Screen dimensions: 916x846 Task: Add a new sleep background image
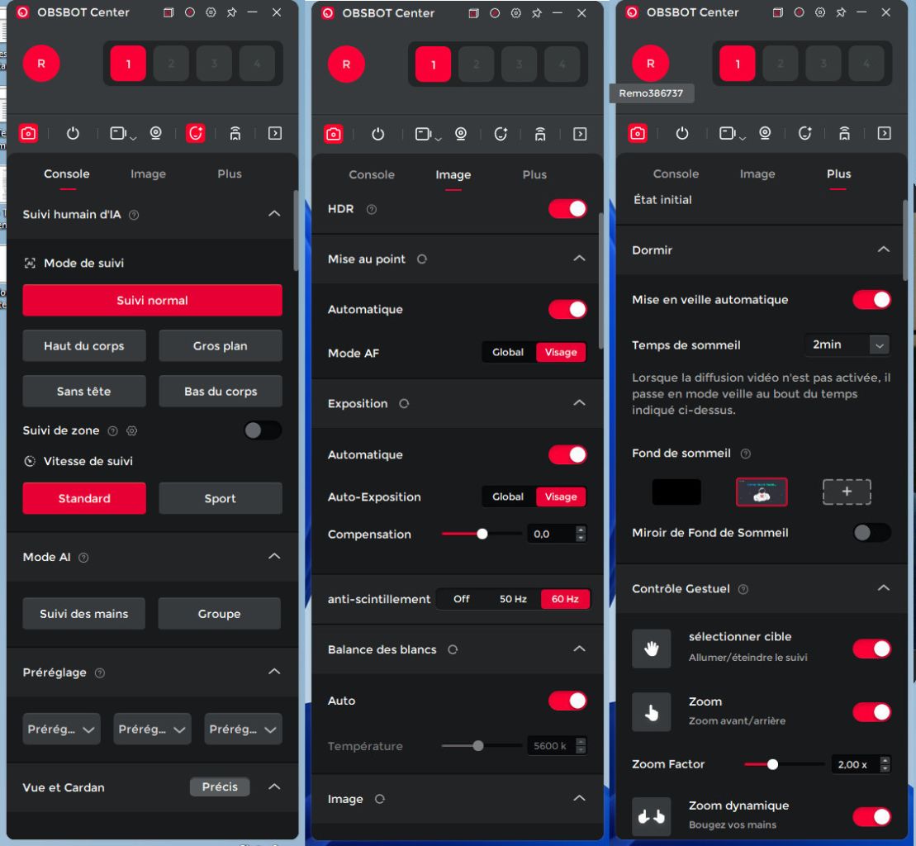[x=847, y=492]
